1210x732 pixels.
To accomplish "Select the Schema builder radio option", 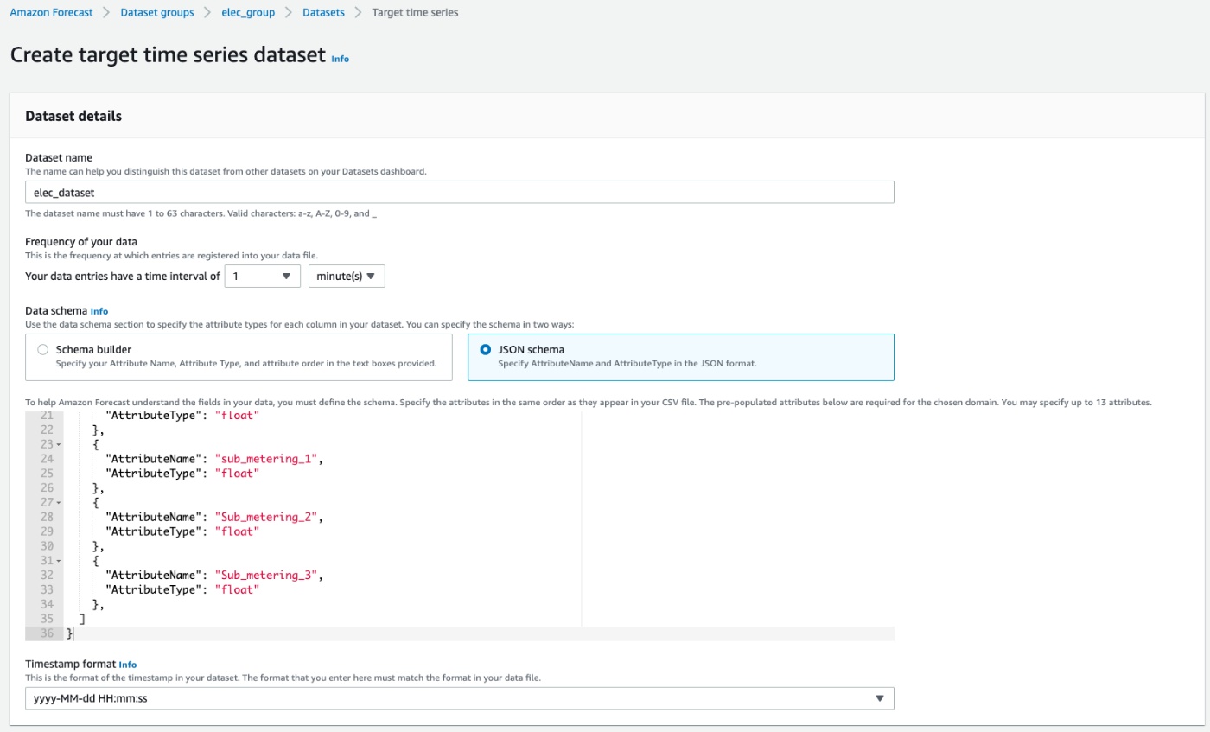I will point(43,350).
